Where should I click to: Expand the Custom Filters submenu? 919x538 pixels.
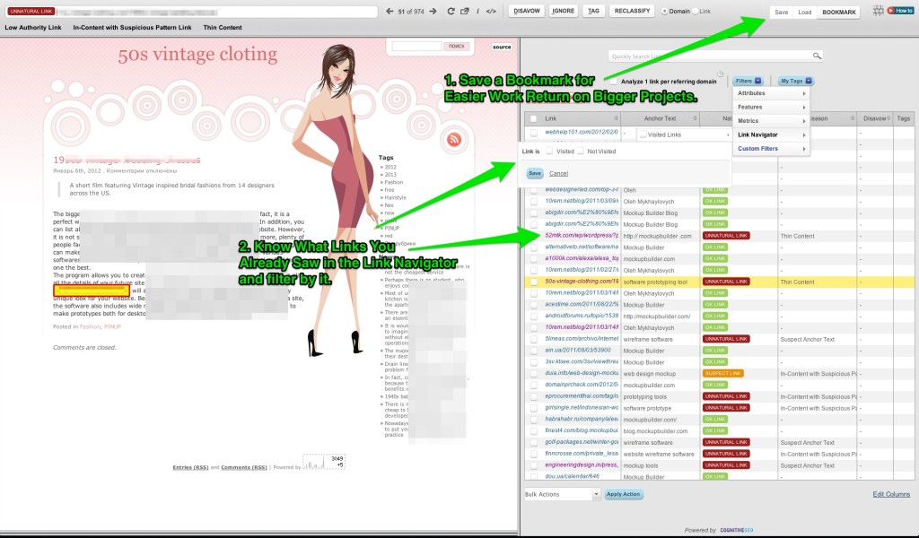pos(771,149)
